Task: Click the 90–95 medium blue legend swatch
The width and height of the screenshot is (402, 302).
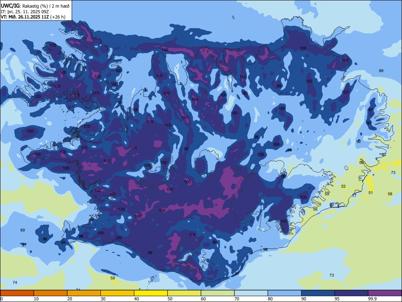Action: tap(318, 293)
